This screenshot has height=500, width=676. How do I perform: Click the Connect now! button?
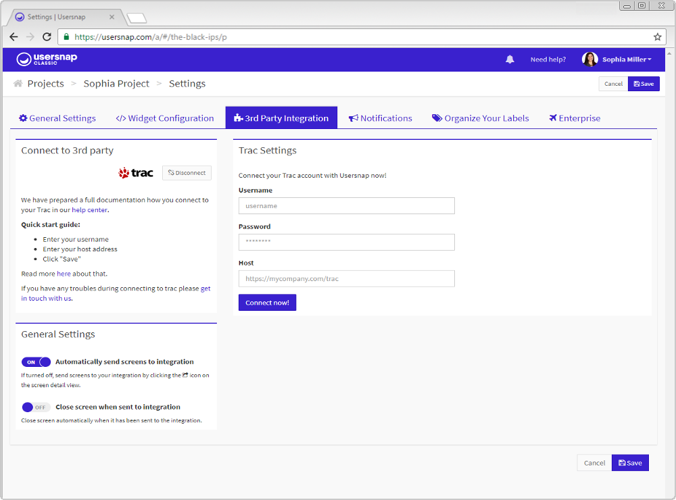tap(267, 303)
